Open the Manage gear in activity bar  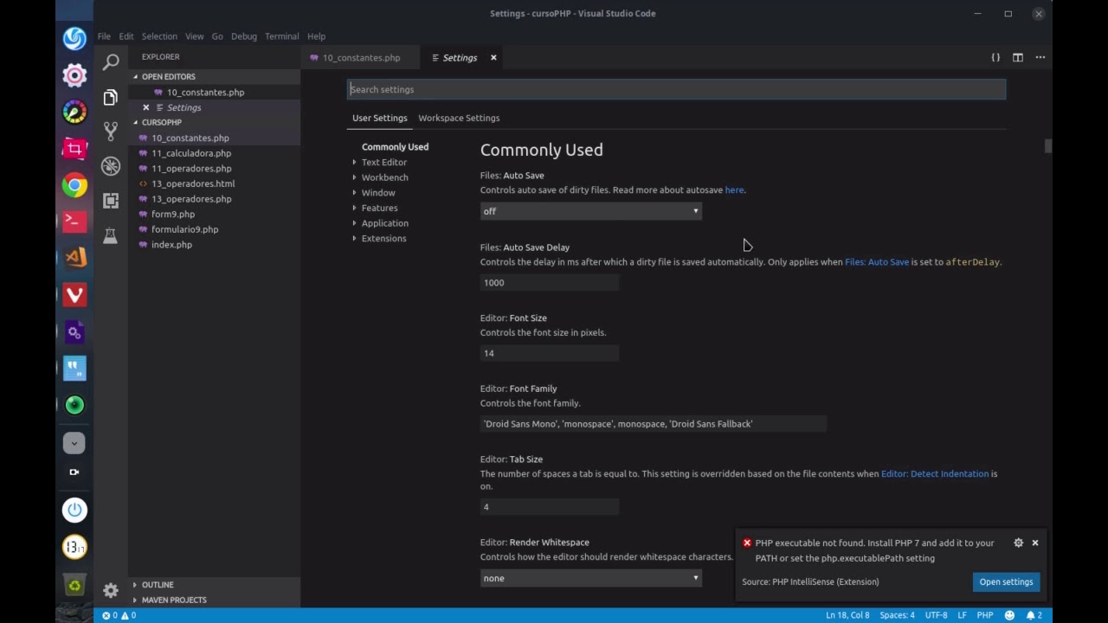click(111, 590)
